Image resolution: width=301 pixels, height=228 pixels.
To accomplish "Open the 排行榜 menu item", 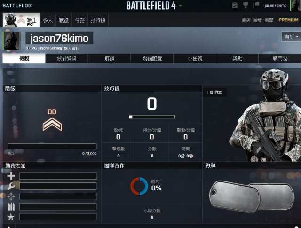I will click(x=98, y=20).
